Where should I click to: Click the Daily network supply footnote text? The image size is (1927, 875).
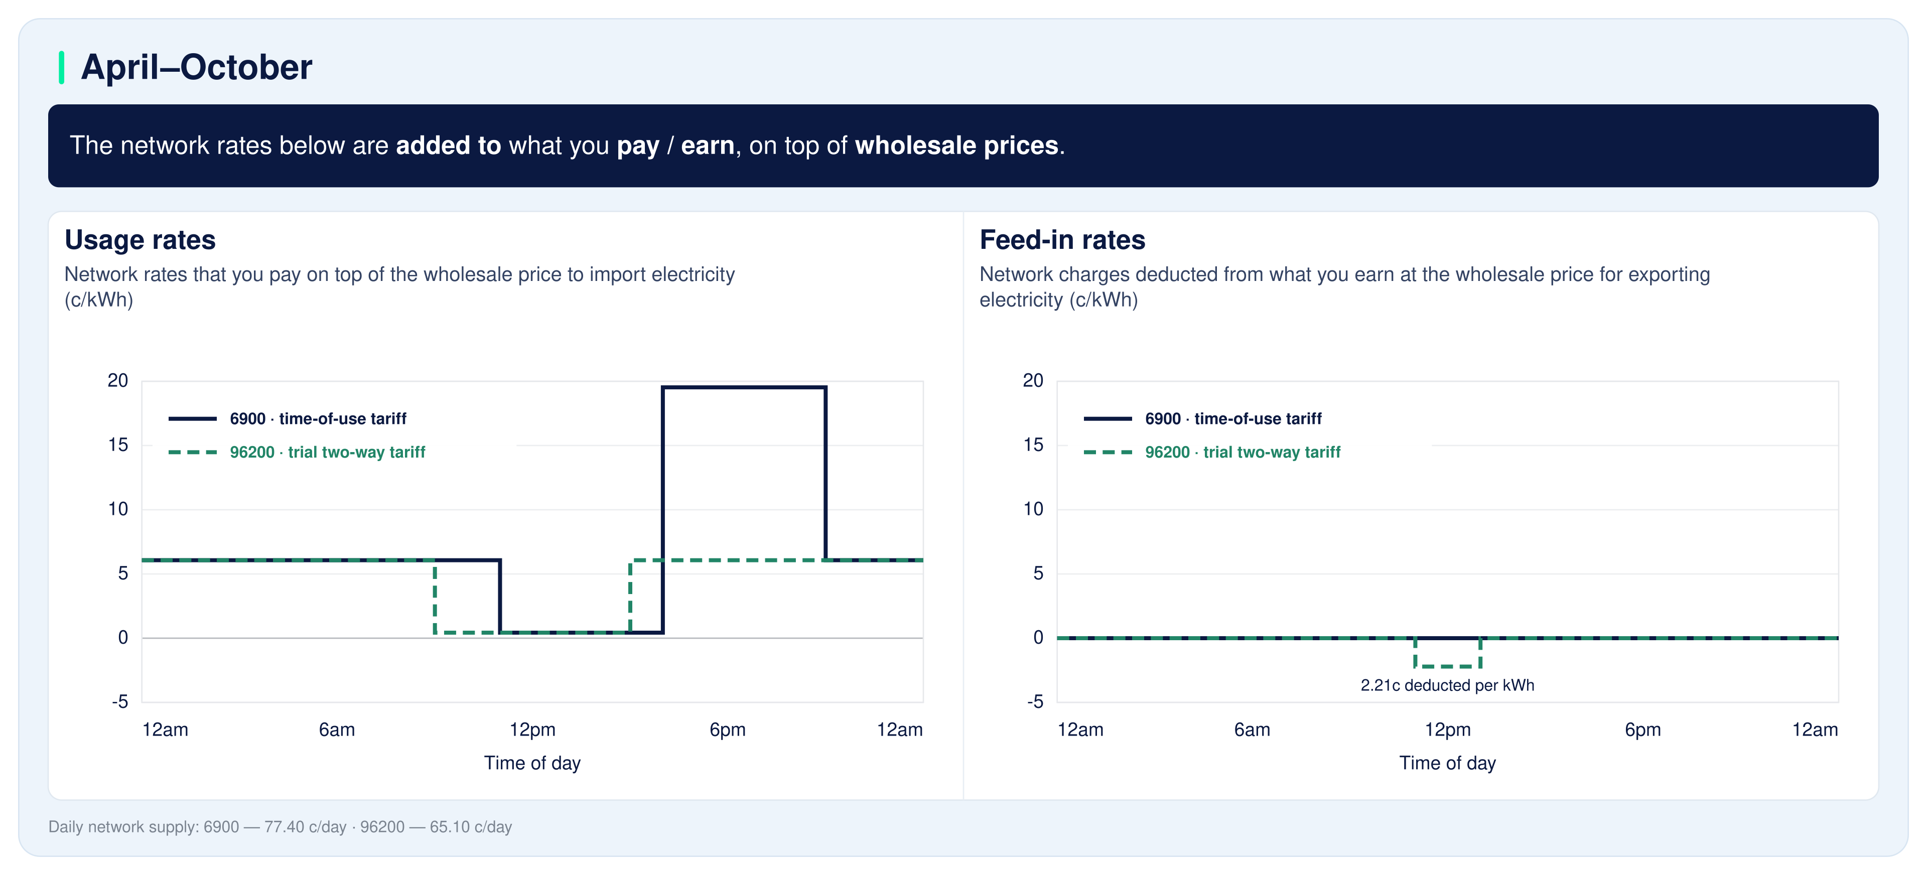pyautogui.click(x=280, y=827)
